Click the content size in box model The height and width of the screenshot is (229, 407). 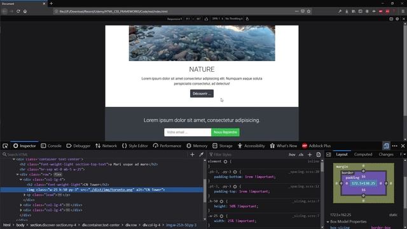(x=363, y=183)
